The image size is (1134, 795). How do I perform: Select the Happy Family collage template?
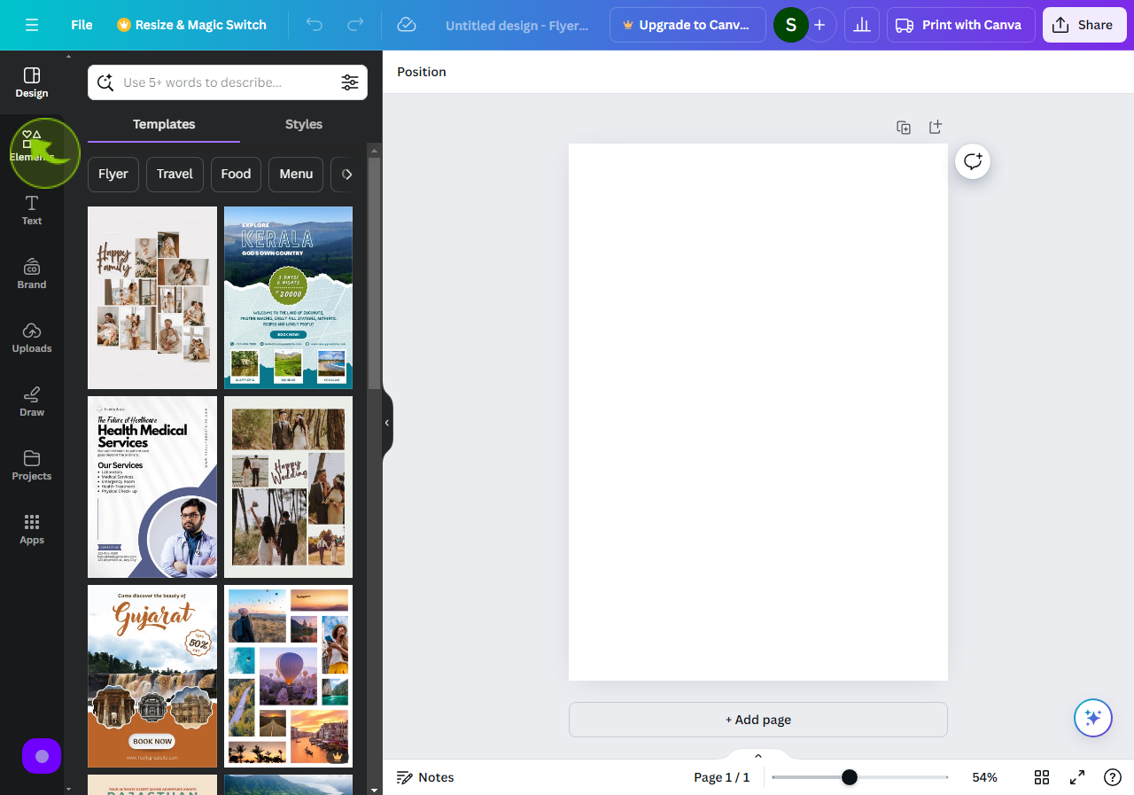click(152, 298)
